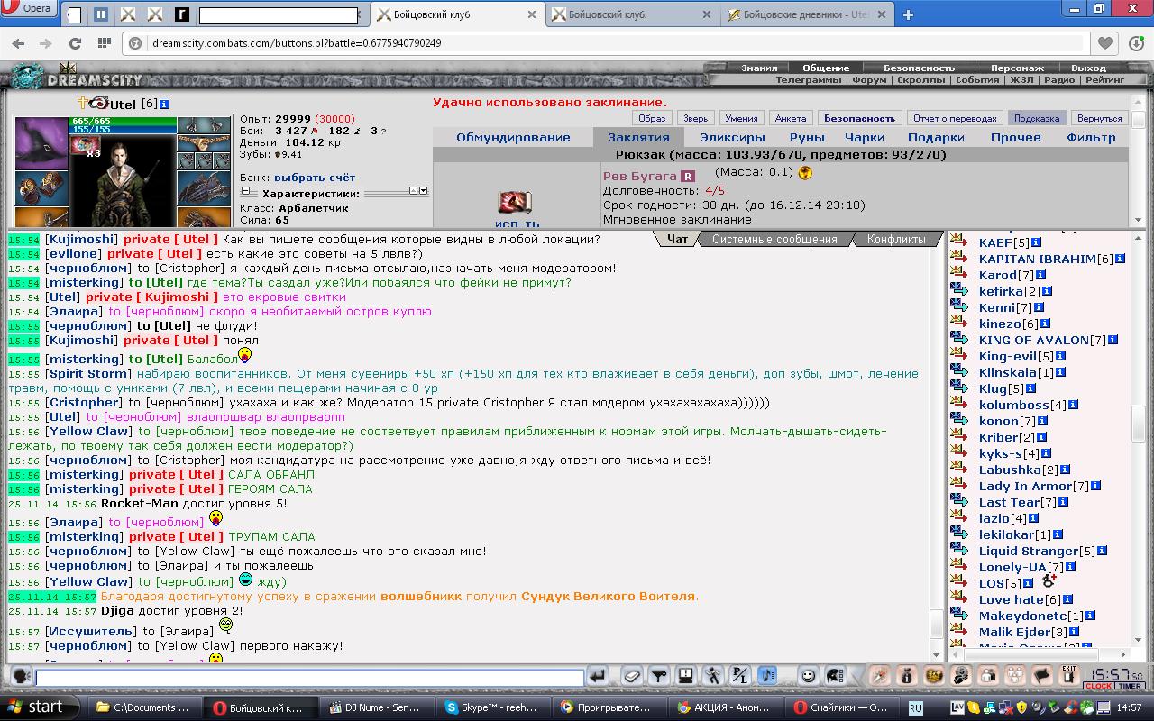Click the coin stack dollar icon
The image size is (1154, 721).
[x=961, y=675]
